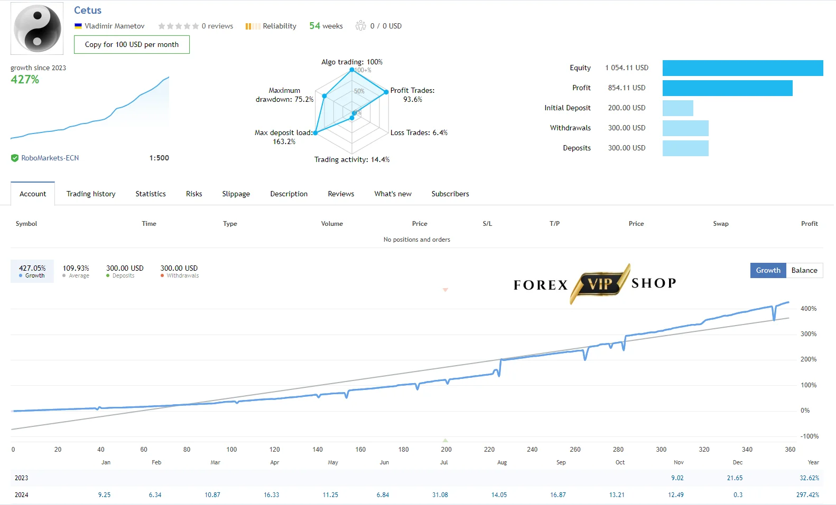836x505 pixels.
Task: Click the Initial Deposit light blue bar
Action: [x=678, y=108]
